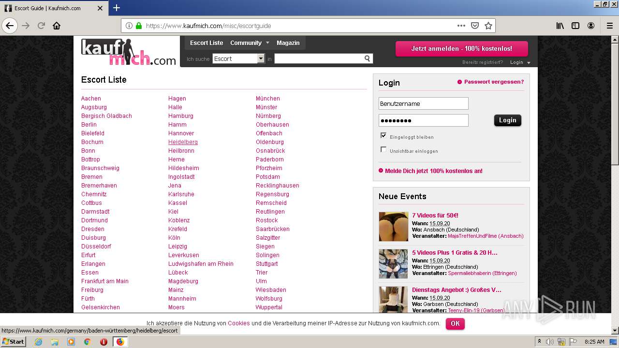The height and width of the screenshot is (348, 619).
Task: Open organizer Spermaliebhaberin (Ettringen) link
Action: pyautogui.click(x=482, y=273)
